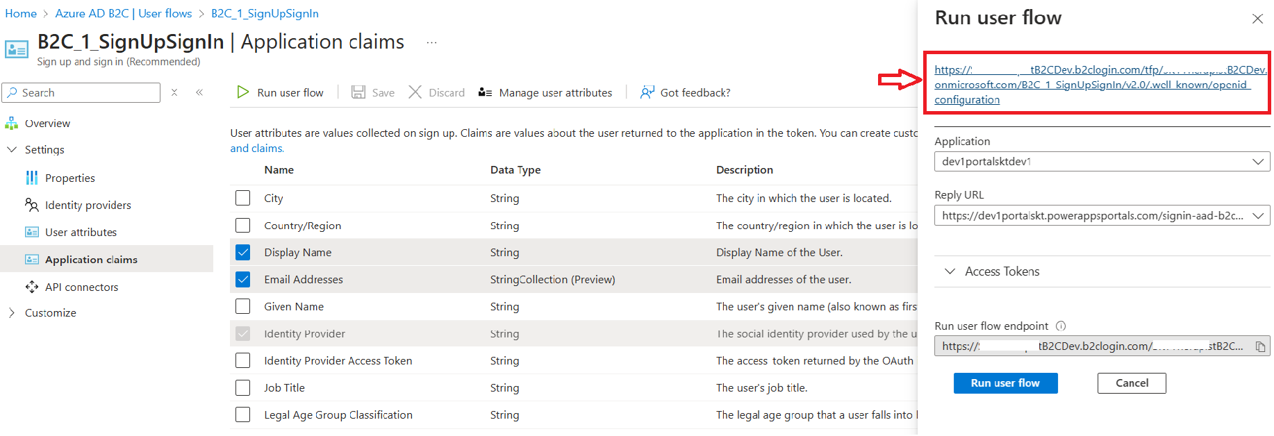This screenshot has width=1274, height=436.
Task: Open the Application dropdown
Action: [1102, 162]
